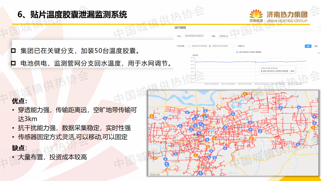Viewport: 322px width, 181px height.
Task: Click the orange marker at map bottom-left corner
Action: pos(155,158)
